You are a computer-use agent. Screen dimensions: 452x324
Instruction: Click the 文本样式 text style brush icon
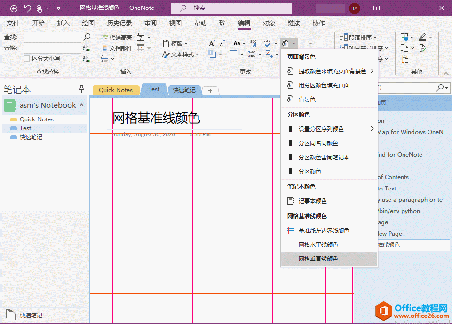pos(166,55)
